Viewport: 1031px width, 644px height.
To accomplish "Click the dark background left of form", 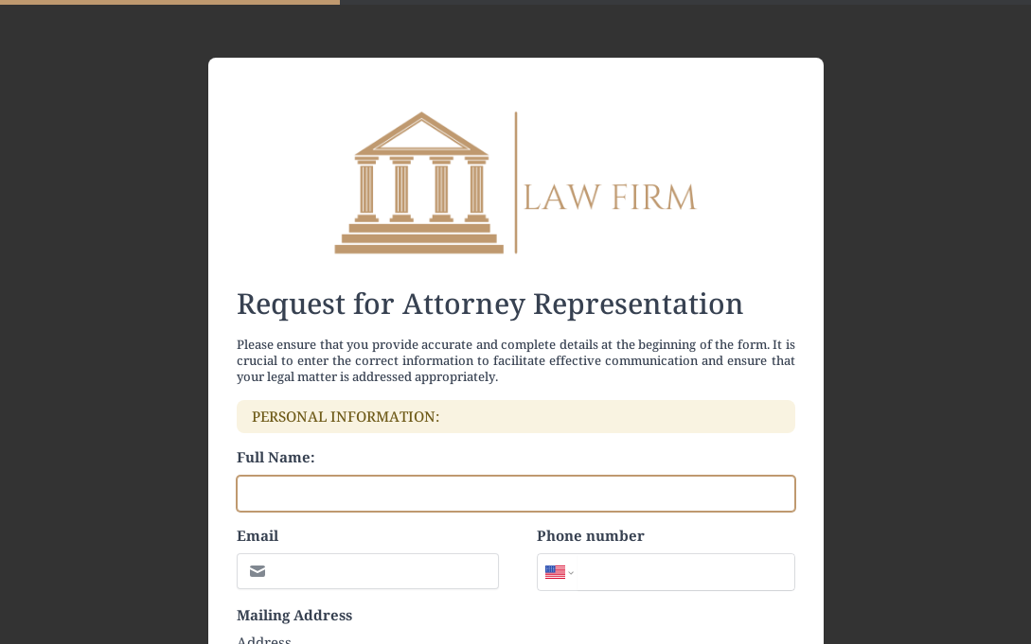I will pos(104,331).
